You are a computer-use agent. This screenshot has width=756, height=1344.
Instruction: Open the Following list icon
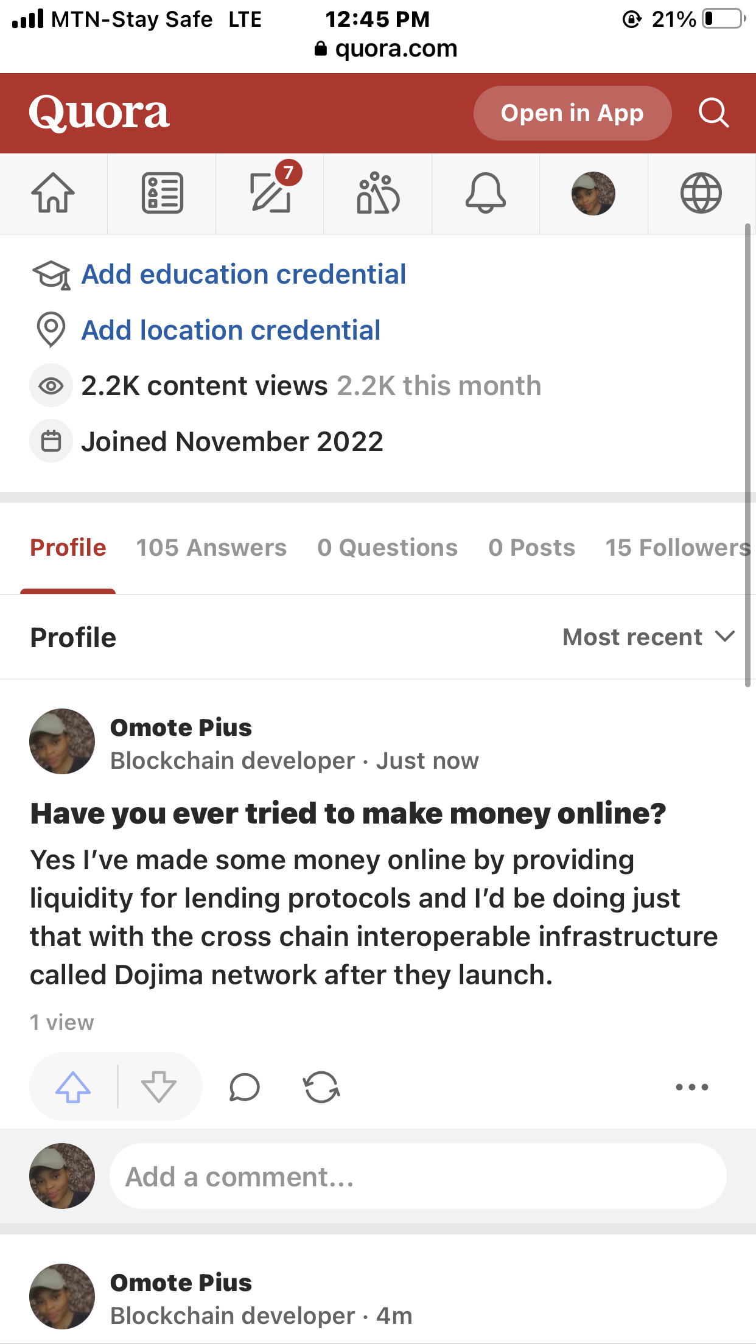[162, 194]
